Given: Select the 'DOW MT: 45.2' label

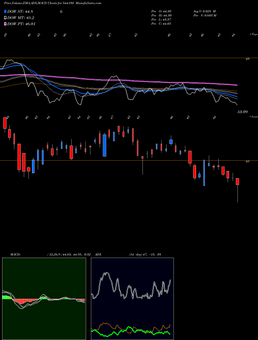Looking at the screenshot, I should pyautogui.click(x=21, y=18).
